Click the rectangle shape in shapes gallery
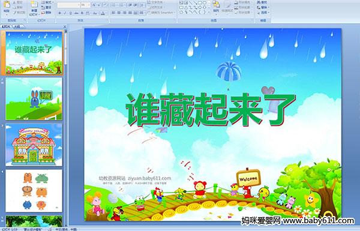This screenshot has width=360, height=231. click(200, 3)
